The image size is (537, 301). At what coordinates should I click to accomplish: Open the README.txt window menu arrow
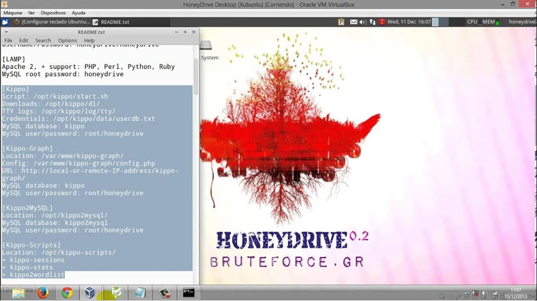point(6,32)
